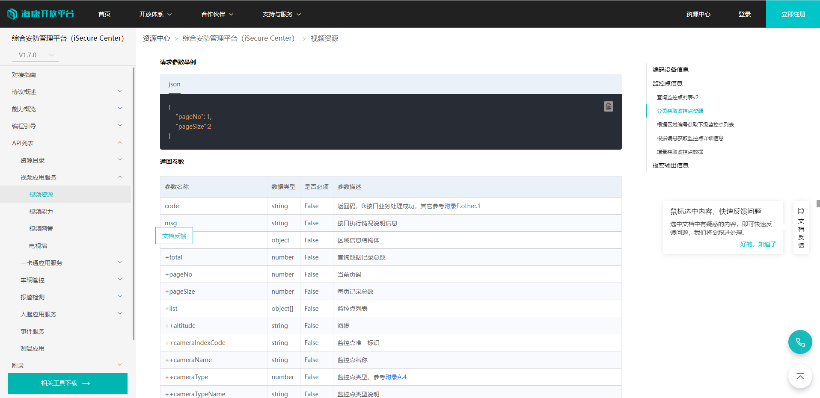Open the V1.7.0 version selector
820x398 pixels.
tap(36, 55)
